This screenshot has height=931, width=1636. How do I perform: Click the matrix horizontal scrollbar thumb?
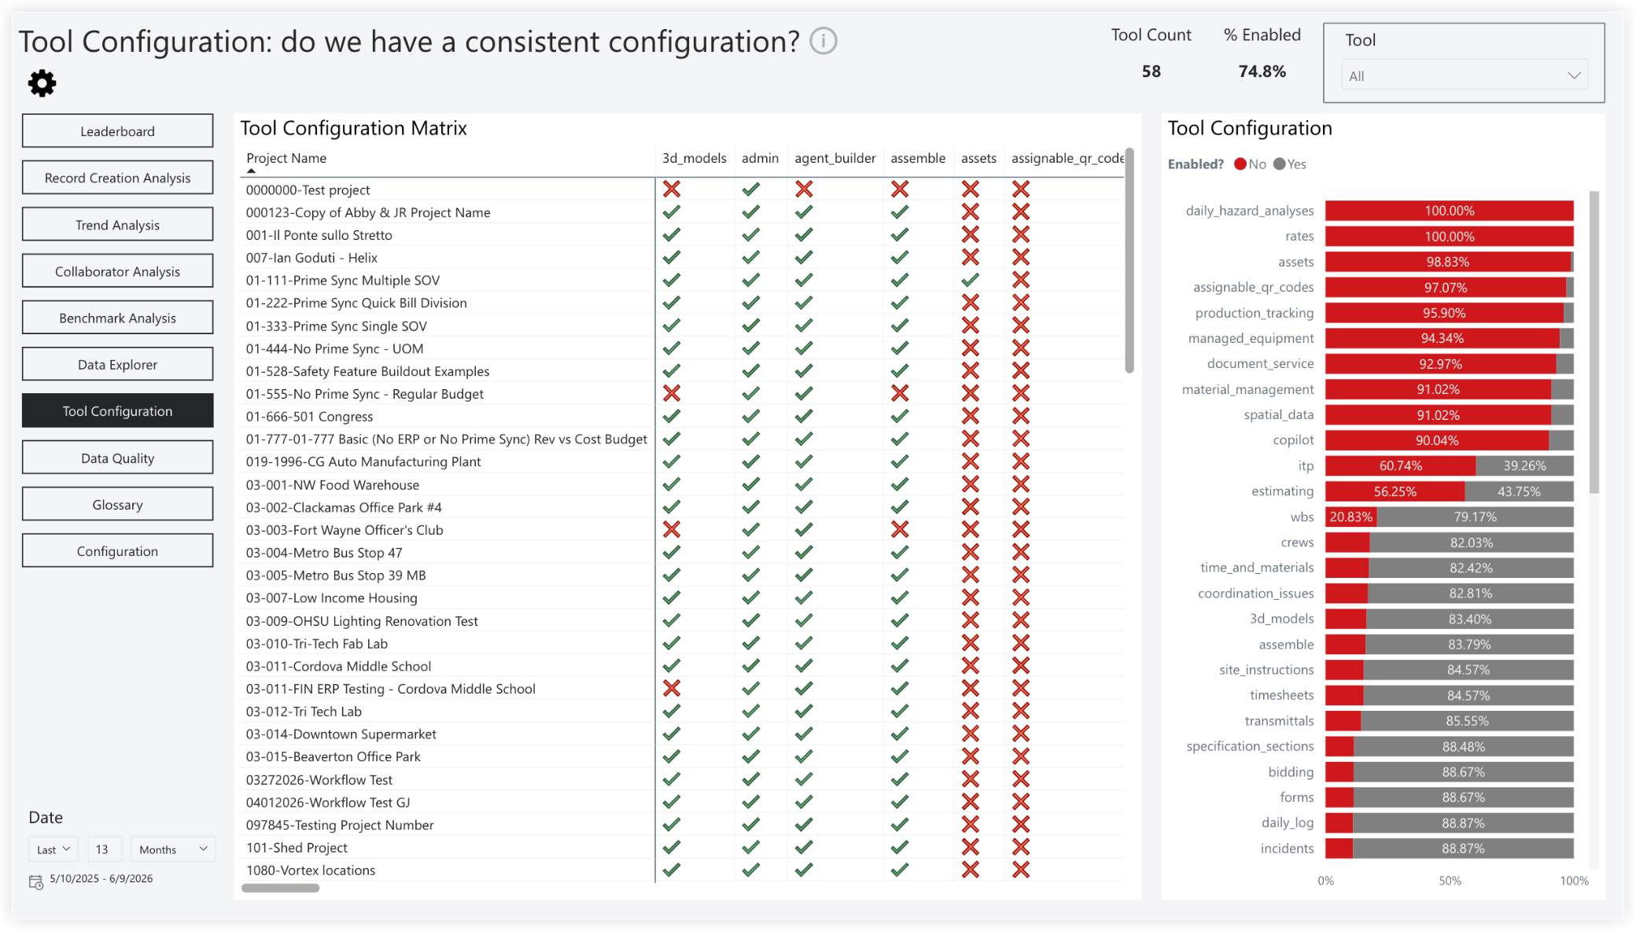tap(280, 888)
